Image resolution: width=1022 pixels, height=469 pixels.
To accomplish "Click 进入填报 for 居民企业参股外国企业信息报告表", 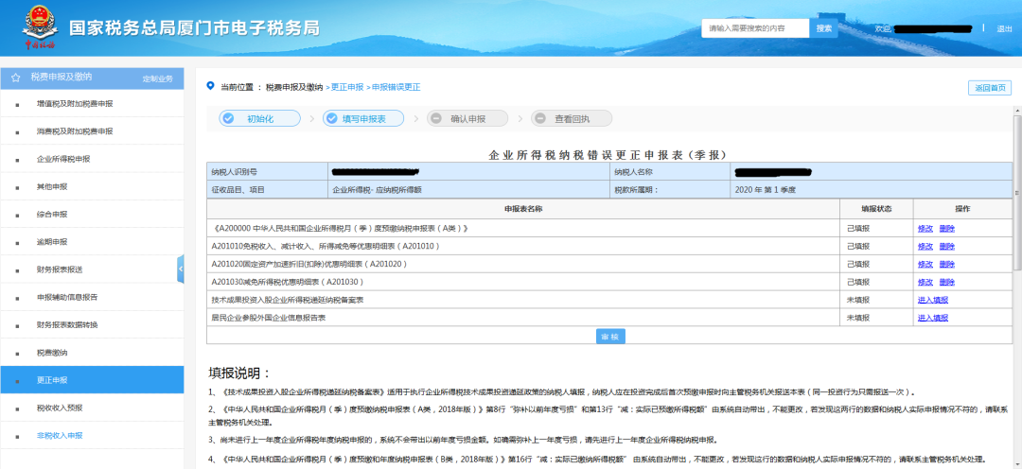I will pyautogui.click(x=932, y=318).
